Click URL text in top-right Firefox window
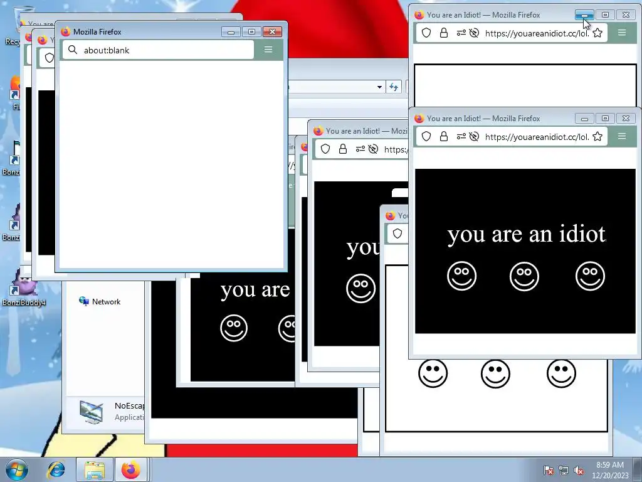The height and width of the screenshot is (482, 642). 537,33
